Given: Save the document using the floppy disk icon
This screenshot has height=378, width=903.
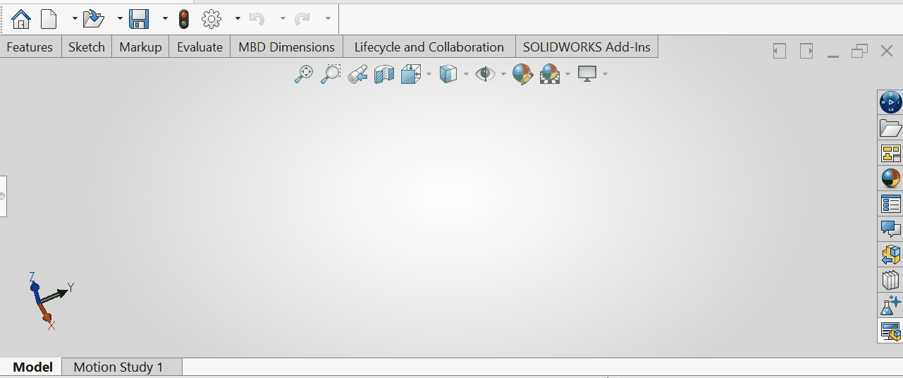Looking at the screenshot, I should pyautogui.click(x=139, y=18).
